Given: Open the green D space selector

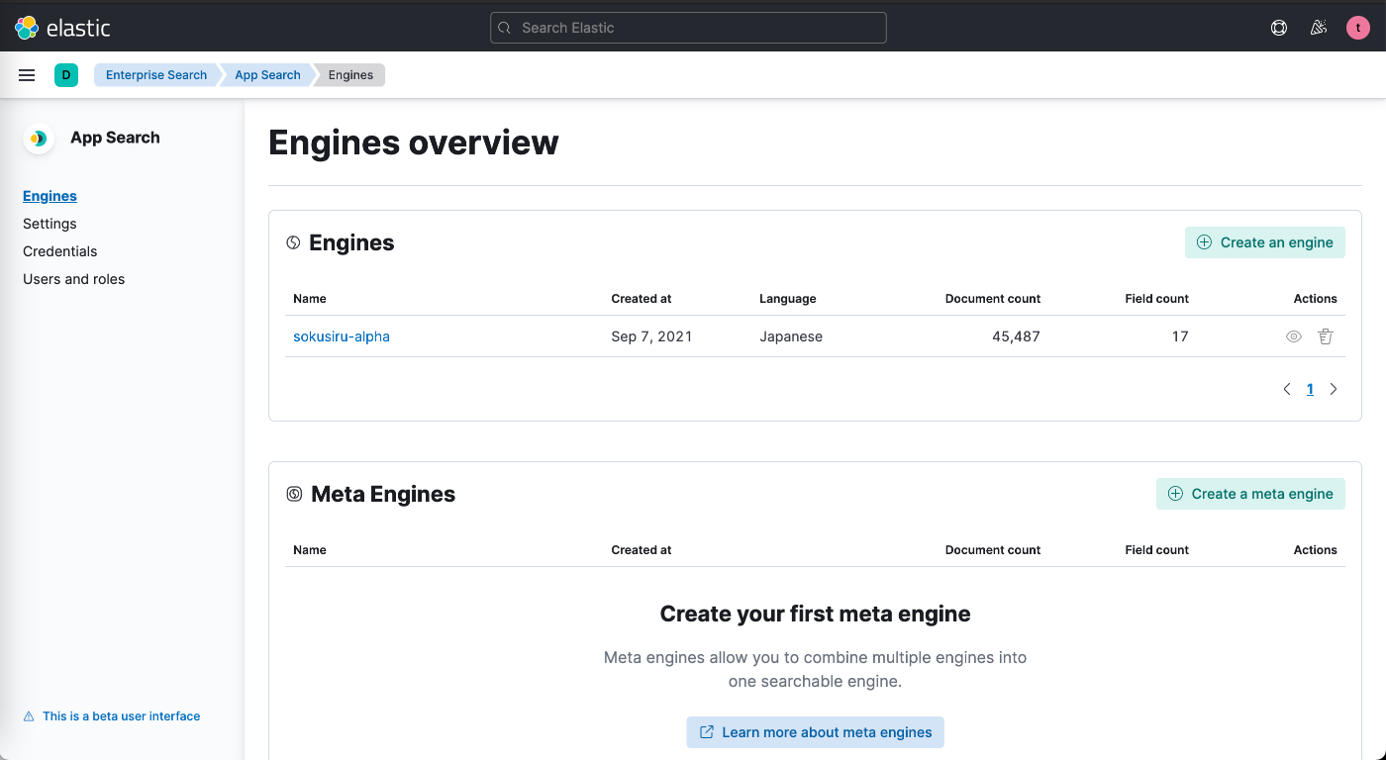Looking at the screenshot, I should pyautogui.click(x=66, y=75).
